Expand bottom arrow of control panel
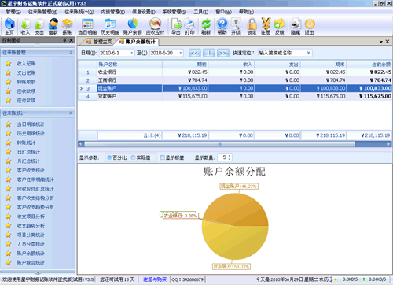The width and height of the screenshot is (393, 285). 38,272
